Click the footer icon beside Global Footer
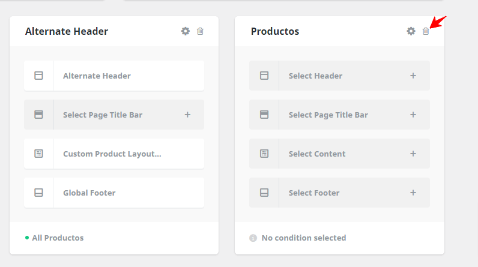 38,193
